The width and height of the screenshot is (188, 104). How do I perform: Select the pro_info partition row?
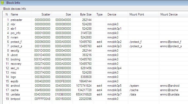pos(95,33)
